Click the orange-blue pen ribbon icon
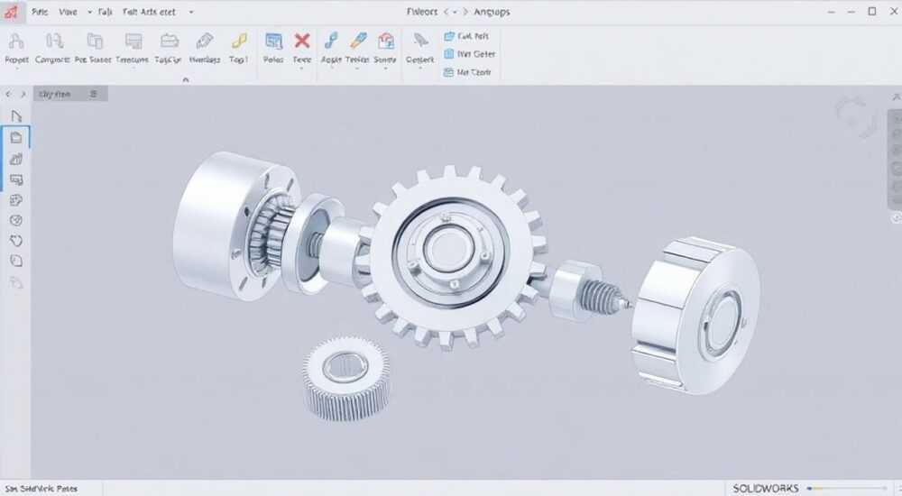This screenshot has height=496, width=902. [358, 41]
